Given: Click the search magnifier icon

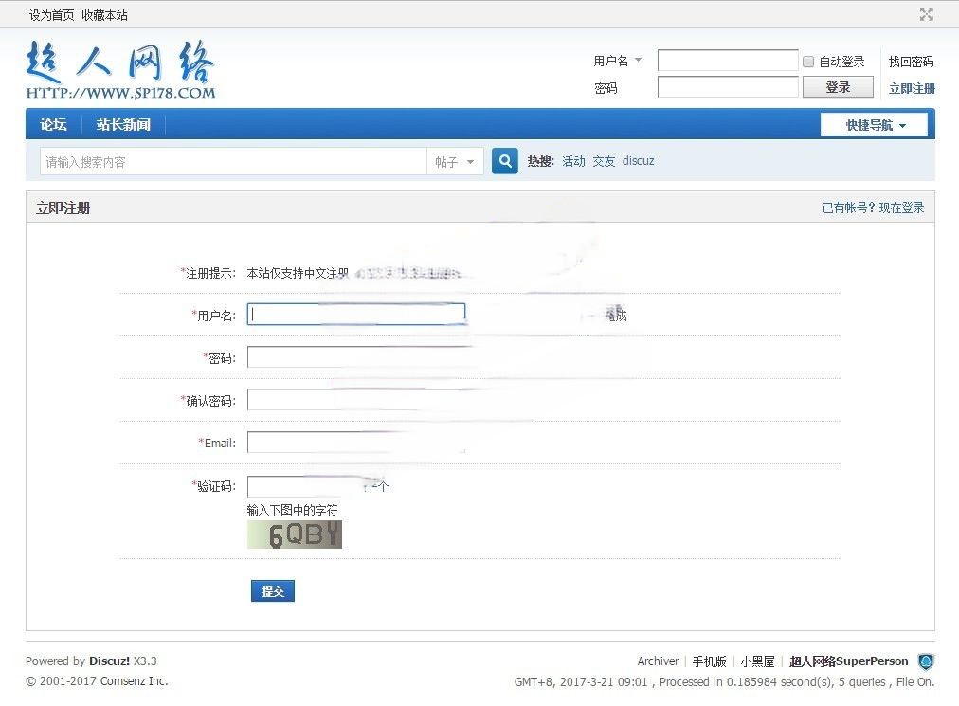Looking at the screenshot, I should 504,161.
